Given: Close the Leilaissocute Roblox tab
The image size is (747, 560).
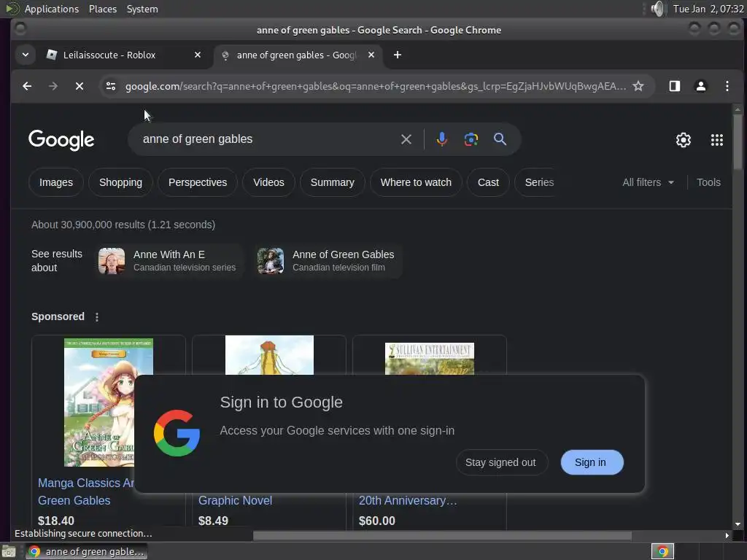Looking at the screenshot, I should coord(198,55).
